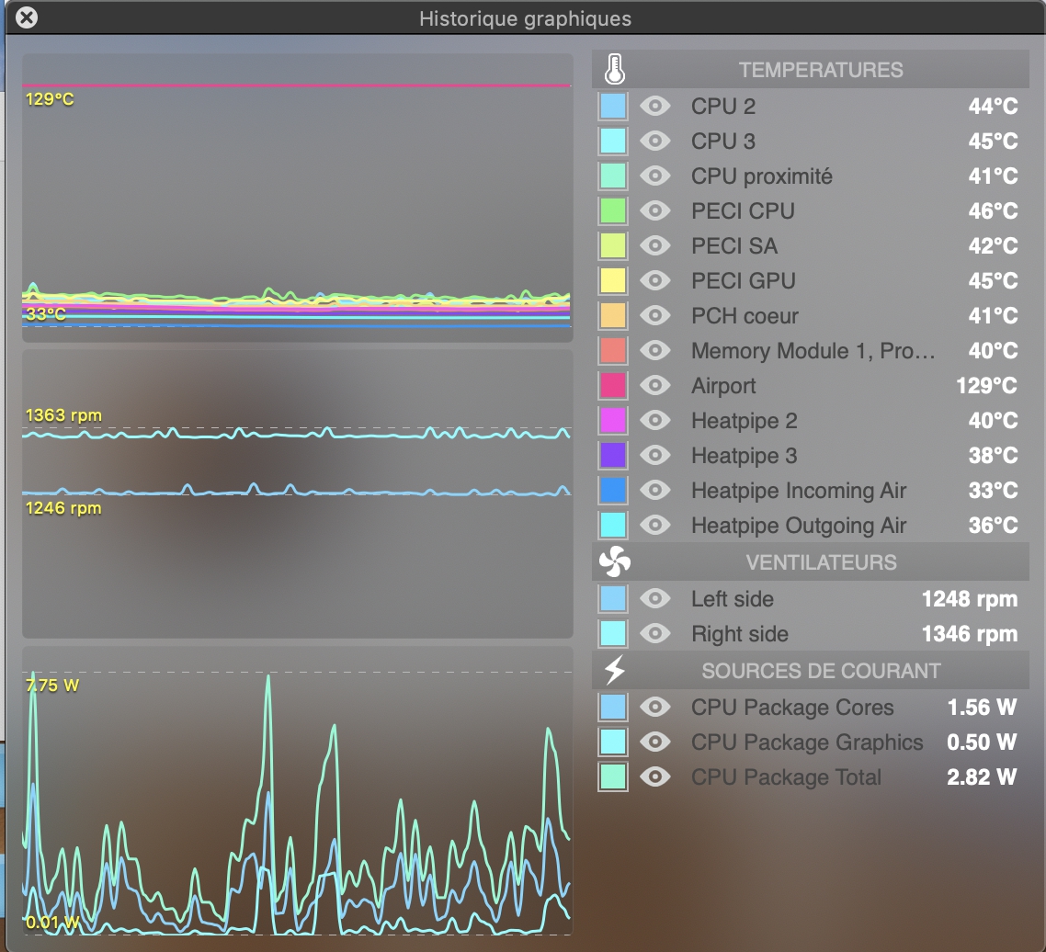This screenshot has height=952, width=1046.
Task: Click the fan icon beside VENTILATEURS
Action: click(614, 561)
